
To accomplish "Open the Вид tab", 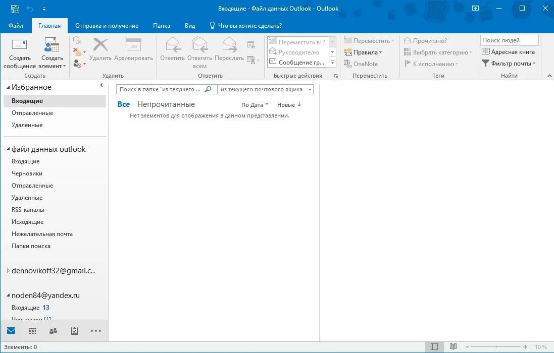I will [x=190, y=25].
